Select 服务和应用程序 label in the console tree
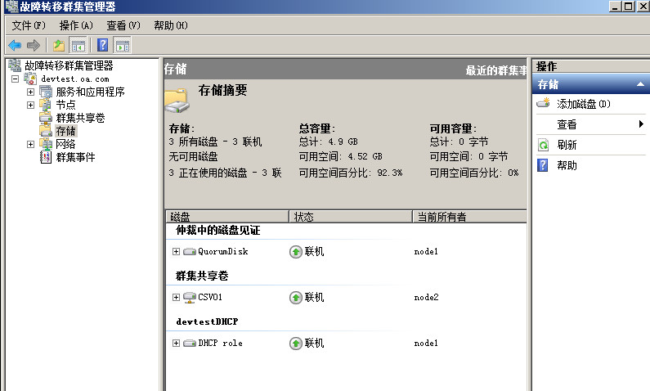Image resolution: width=650 pixels, height=391 pixels. coord(91,92)
